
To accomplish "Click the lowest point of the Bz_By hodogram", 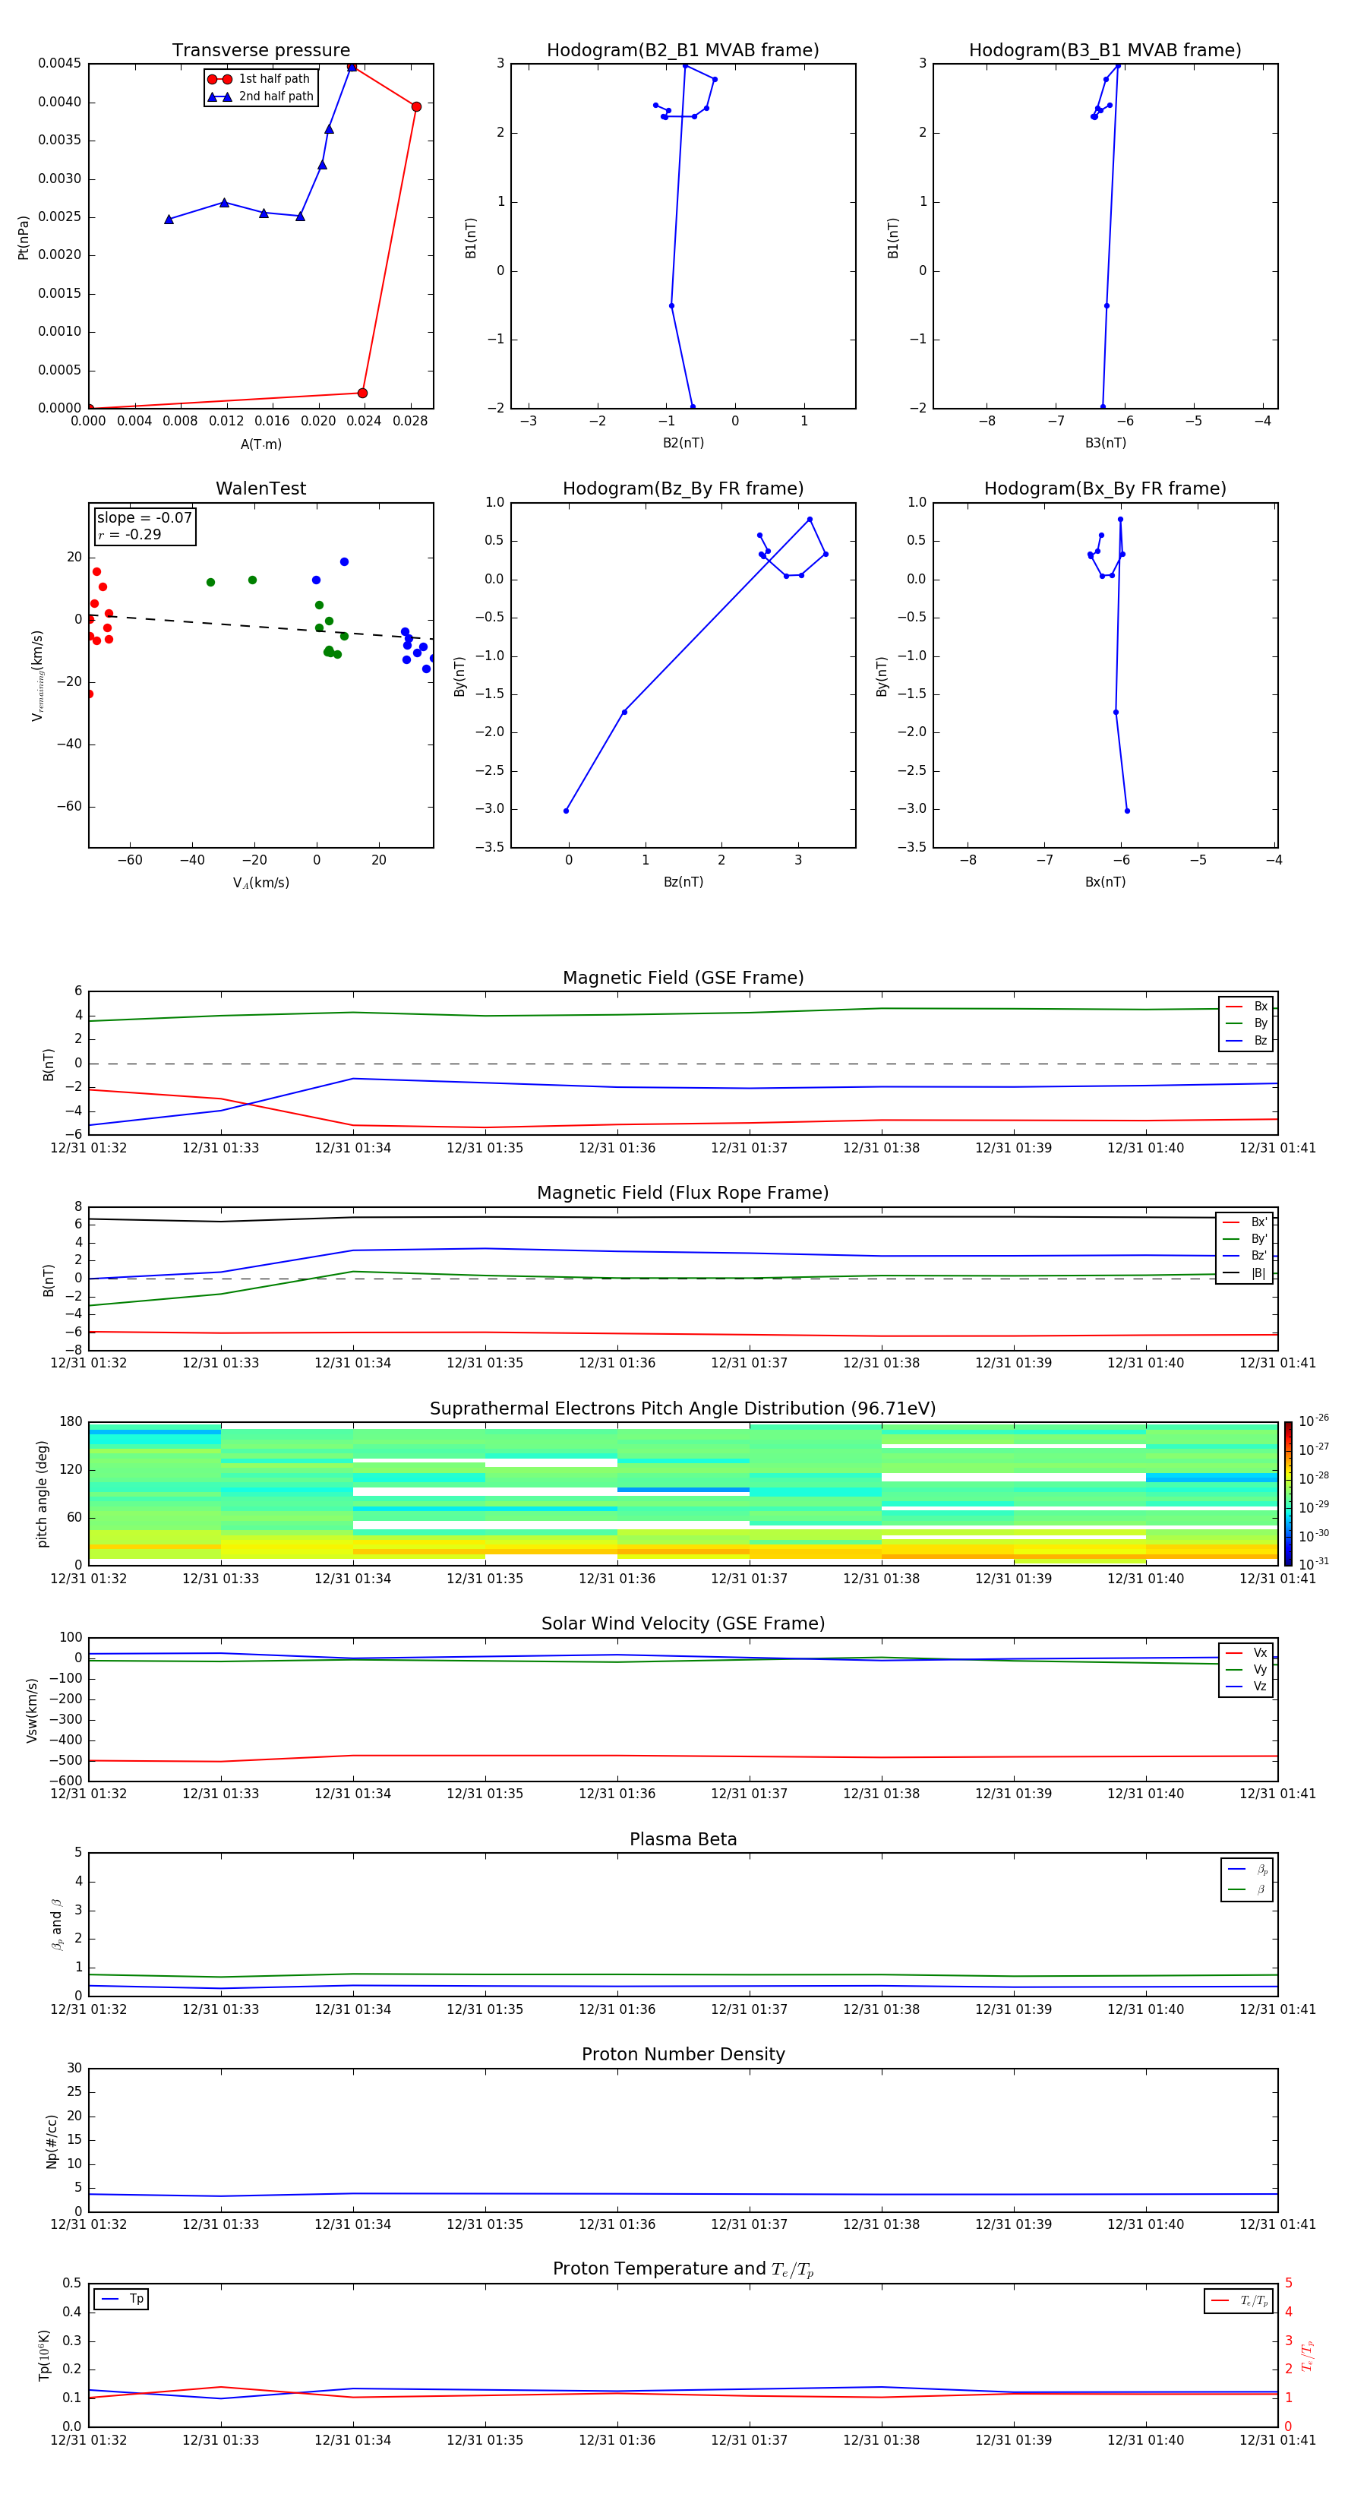I will (x=567, y=811).
